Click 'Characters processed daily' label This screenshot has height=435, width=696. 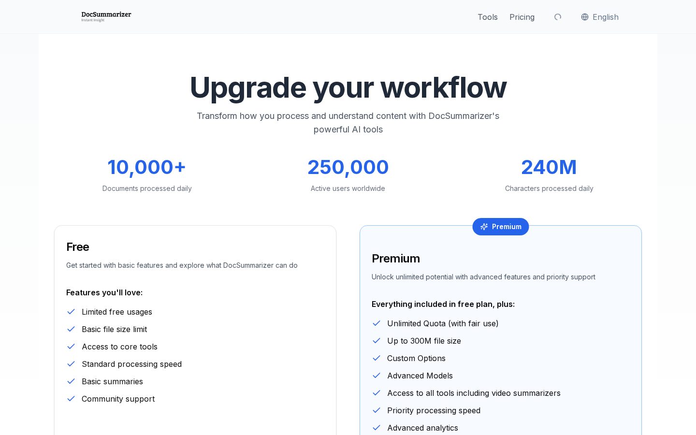point(549,188)
